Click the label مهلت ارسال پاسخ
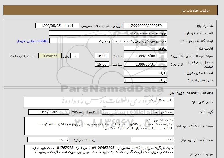This screenshot has width=224, height=158. [x=199, y=56]
